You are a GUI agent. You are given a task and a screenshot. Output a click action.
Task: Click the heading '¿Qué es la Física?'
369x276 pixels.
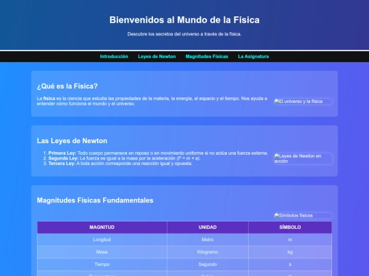coord(67,86)
